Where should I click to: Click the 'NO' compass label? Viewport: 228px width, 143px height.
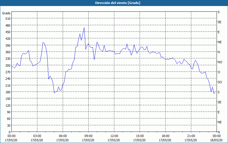220,62
